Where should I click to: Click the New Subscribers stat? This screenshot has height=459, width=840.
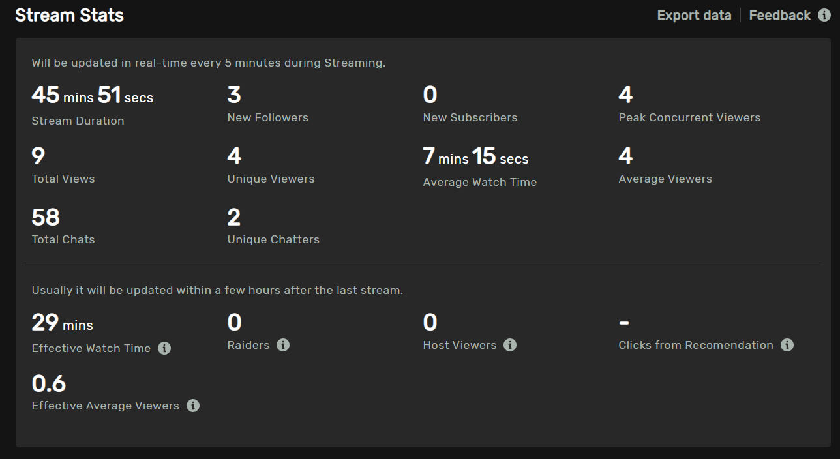430,96
